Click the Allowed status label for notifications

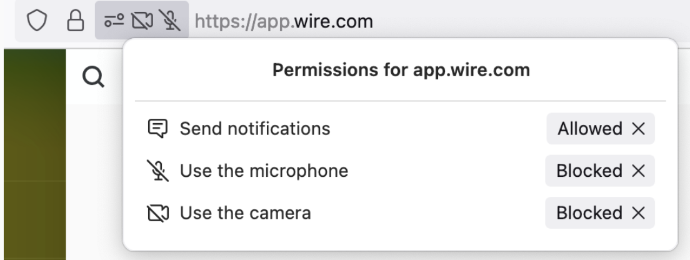(589, 129)
